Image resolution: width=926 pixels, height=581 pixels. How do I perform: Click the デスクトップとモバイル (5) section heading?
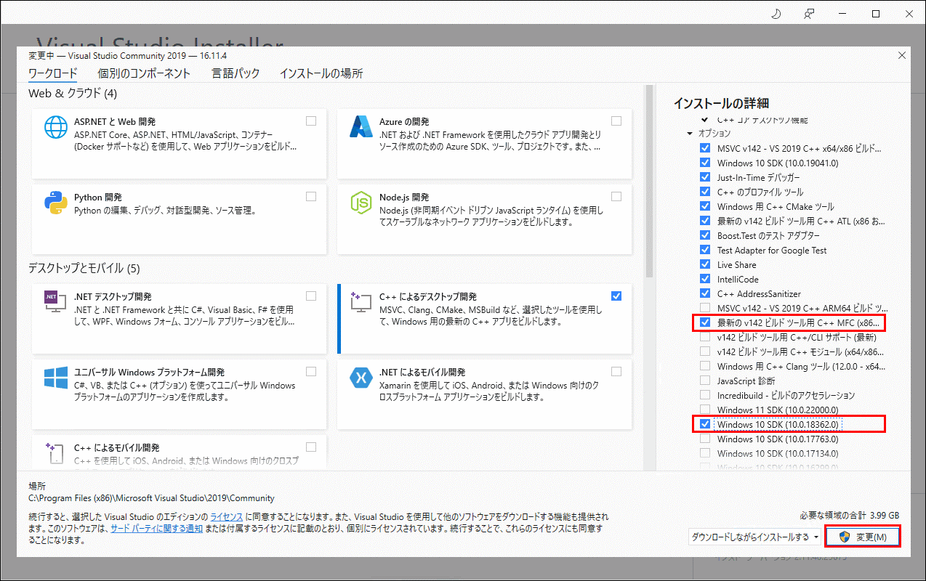(84, 268)
